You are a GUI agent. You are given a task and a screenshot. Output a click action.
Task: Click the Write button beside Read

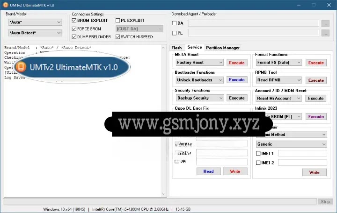click(235, 171)
